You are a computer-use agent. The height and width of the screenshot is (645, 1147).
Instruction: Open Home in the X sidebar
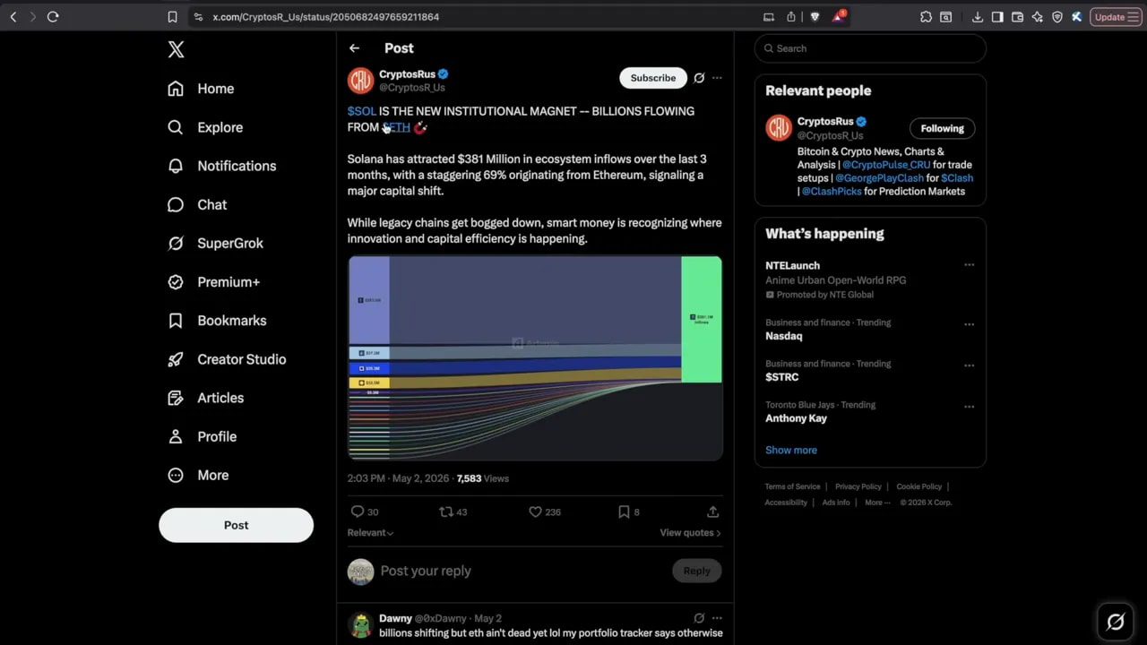(201, 89)
